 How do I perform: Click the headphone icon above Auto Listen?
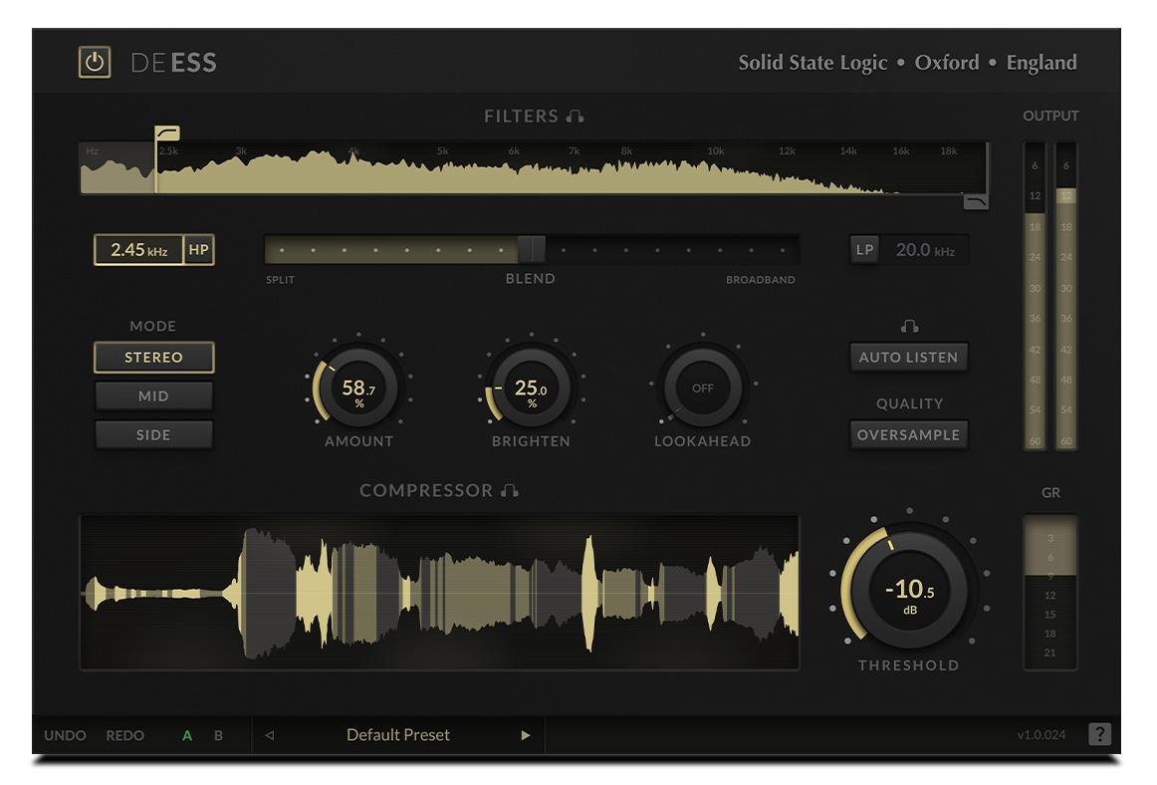pos(909,327)
